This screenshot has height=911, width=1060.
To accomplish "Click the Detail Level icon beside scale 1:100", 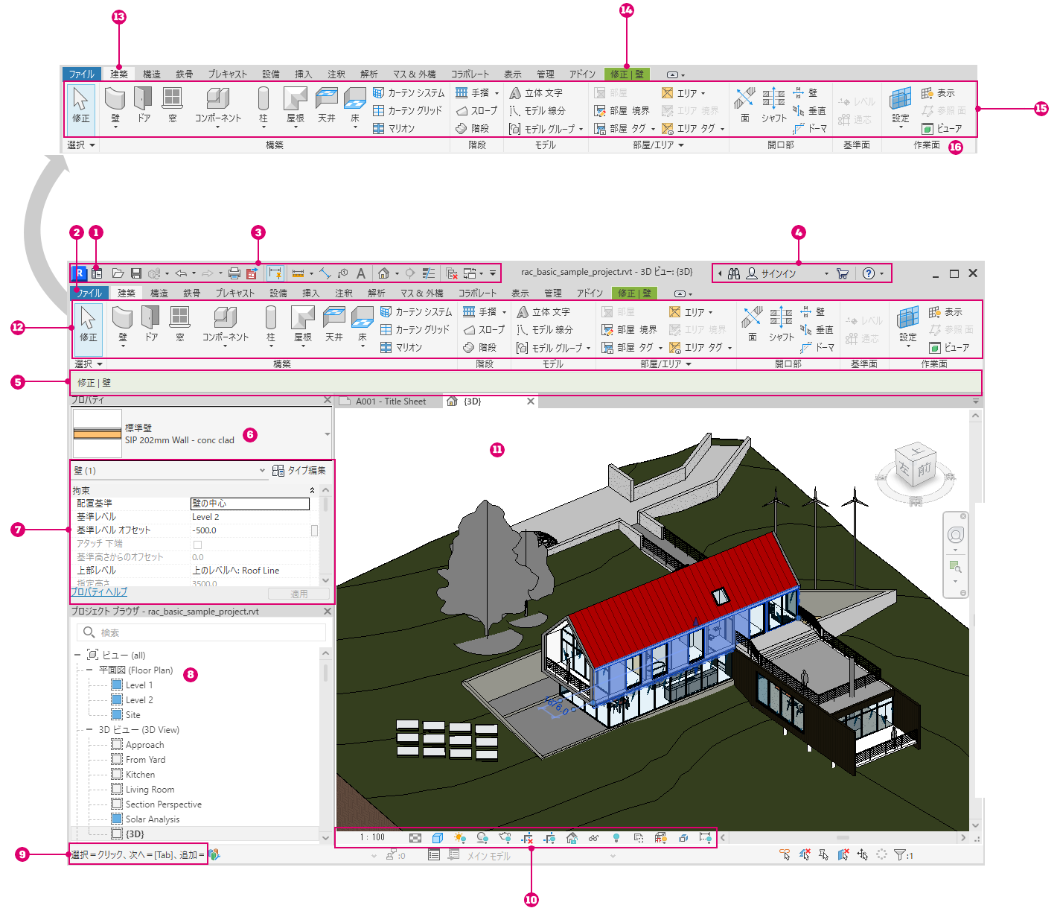I will 415,838.
